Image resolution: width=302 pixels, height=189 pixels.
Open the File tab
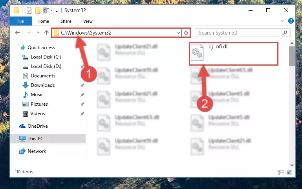[20, 21]
